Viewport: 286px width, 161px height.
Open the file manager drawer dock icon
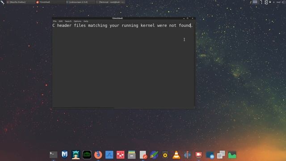[132, 155]
